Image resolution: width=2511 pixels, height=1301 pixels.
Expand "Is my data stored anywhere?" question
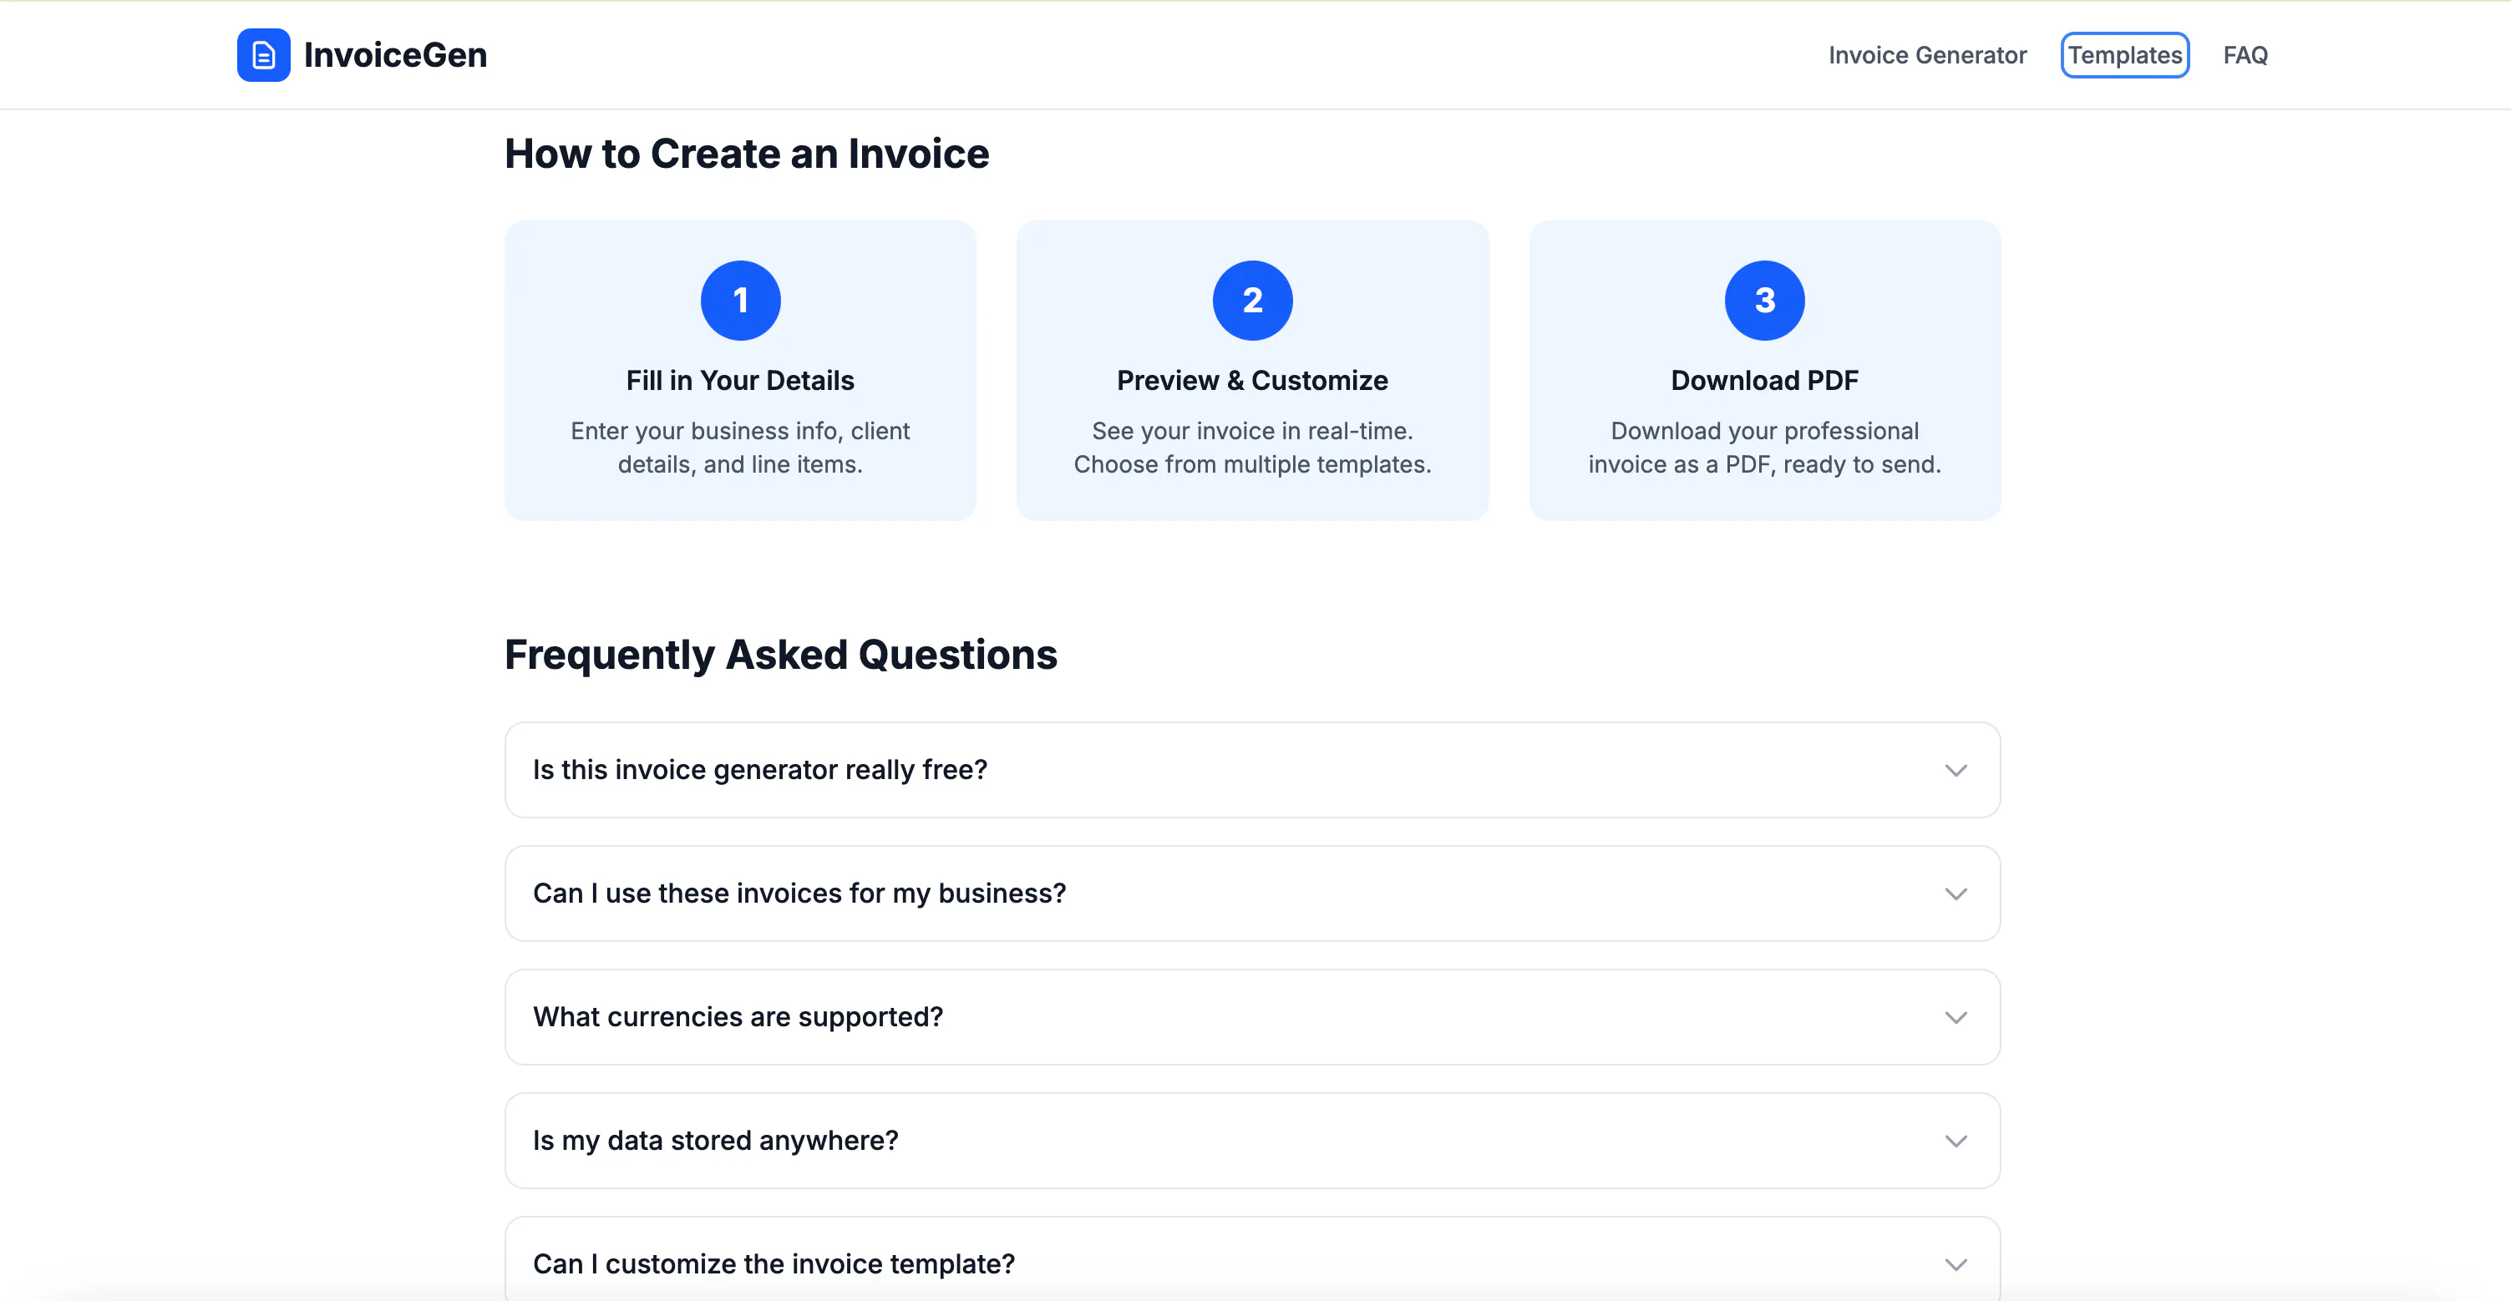coord(1252,1142)
